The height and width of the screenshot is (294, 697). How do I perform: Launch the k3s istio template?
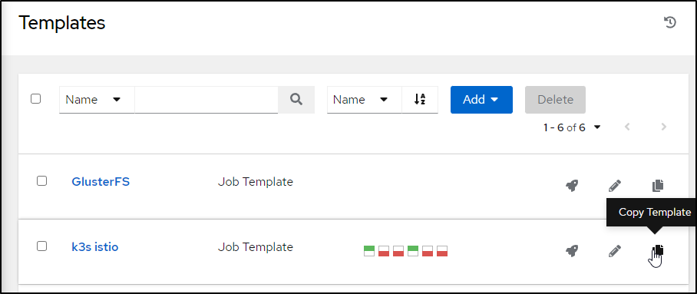click(572, 251)
